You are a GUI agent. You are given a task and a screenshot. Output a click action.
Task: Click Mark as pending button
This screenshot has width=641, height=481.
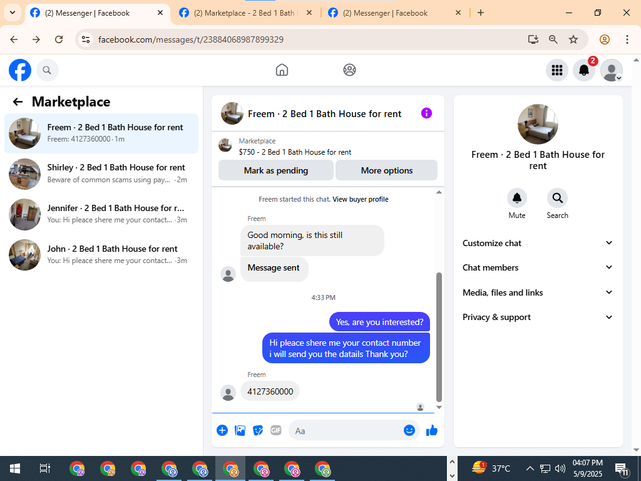click(276, 170)
